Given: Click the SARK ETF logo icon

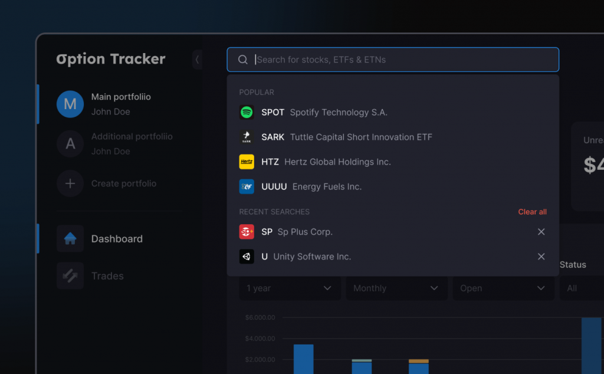Looking at the screenshot, I should pos(247,137).
